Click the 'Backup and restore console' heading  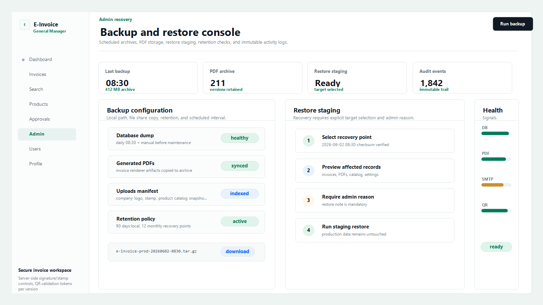pos(170,32)
